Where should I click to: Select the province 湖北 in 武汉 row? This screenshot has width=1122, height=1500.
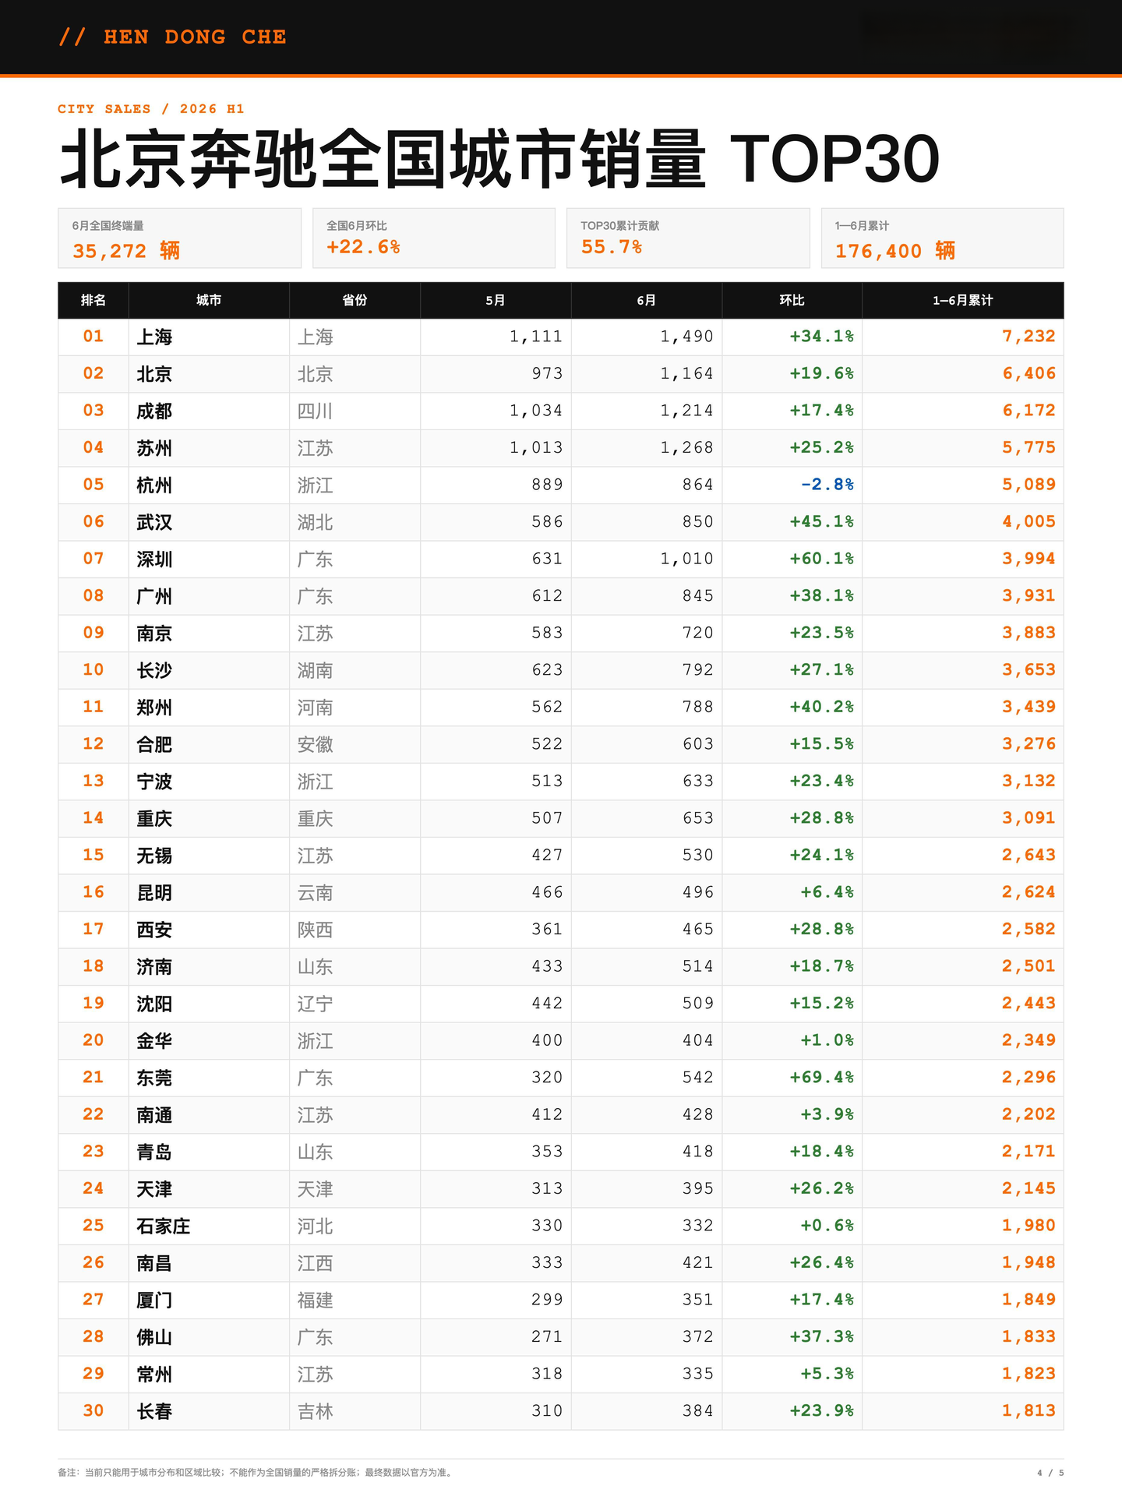[316, 522]
